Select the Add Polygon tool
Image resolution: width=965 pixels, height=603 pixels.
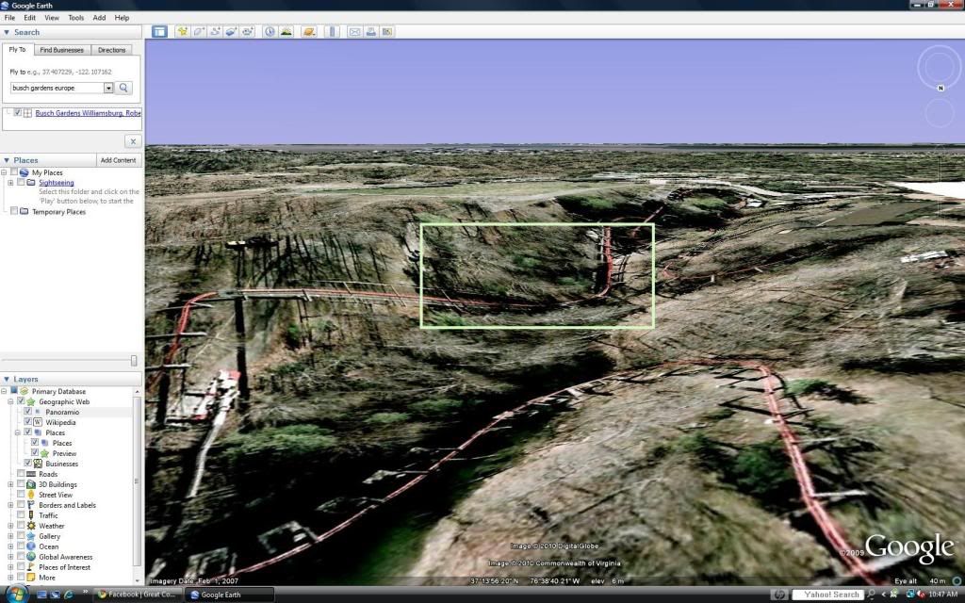click(x=200, y=31)
